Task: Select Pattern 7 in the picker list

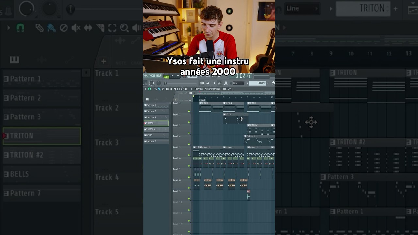Action: (x=156, y=141)
